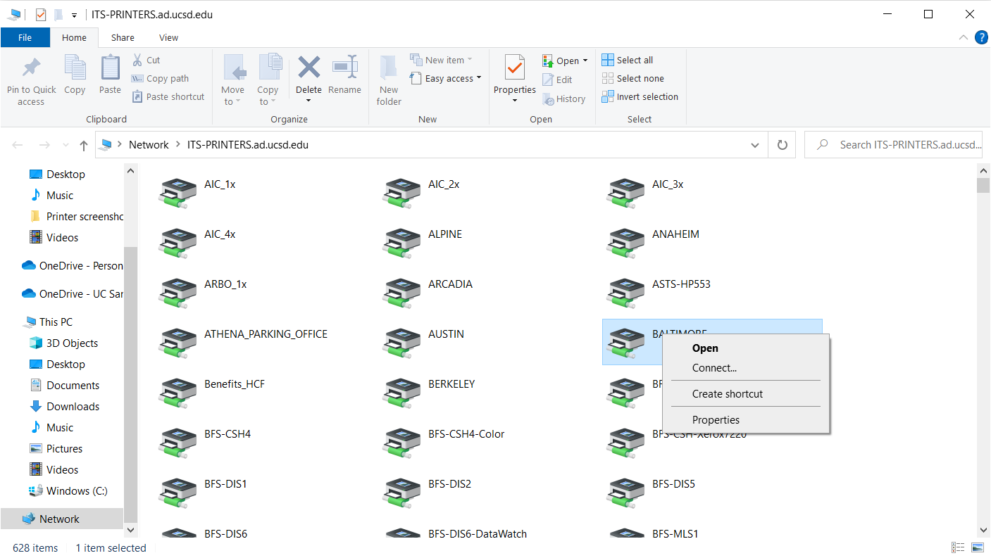Switch to the View ribbon tab
The image size is (991, 558).
(x=168, y=37)
